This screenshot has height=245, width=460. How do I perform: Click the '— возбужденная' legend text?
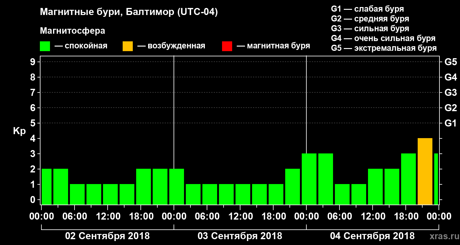click(171, 46)
